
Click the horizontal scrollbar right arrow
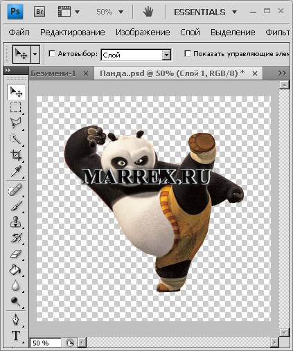coord(274,342)
